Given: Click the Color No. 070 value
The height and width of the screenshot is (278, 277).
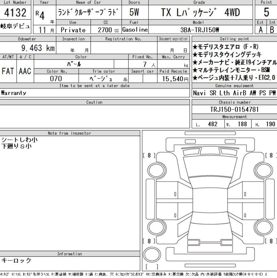Looking at the screenshot, I should tap(56, 78).
